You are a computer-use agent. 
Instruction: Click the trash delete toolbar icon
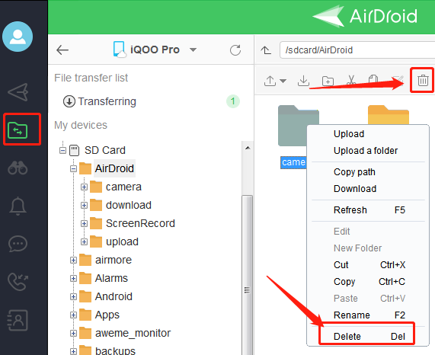point(423,81)
